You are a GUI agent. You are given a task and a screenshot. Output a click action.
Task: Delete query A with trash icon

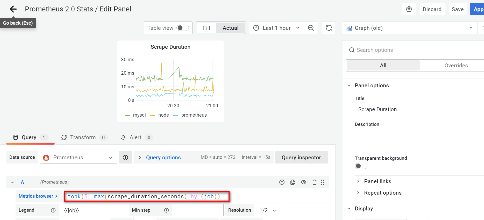tap(315, 182)
